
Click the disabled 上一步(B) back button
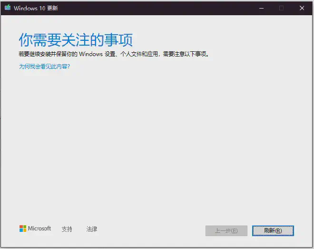[226, 231]
